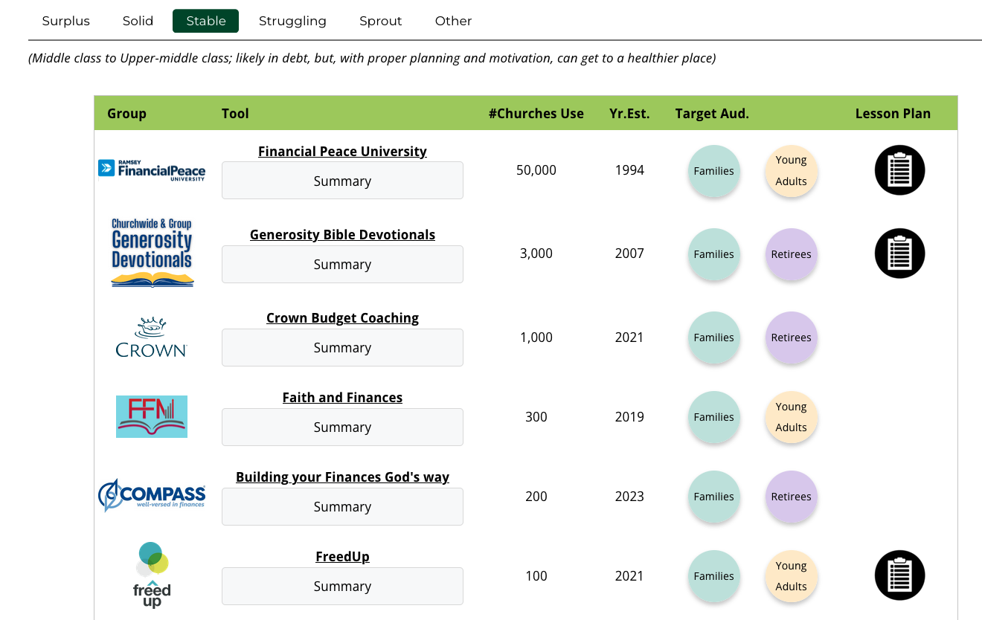982x620 pixels.
Task: Click the year 2023 cell
Action: [629, 497]
